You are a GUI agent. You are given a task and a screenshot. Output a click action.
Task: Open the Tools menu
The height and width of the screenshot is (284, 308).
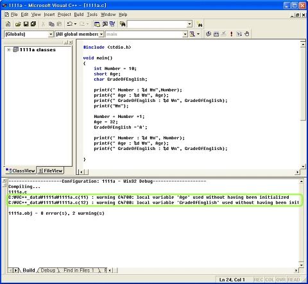click(x=92, y=15)
